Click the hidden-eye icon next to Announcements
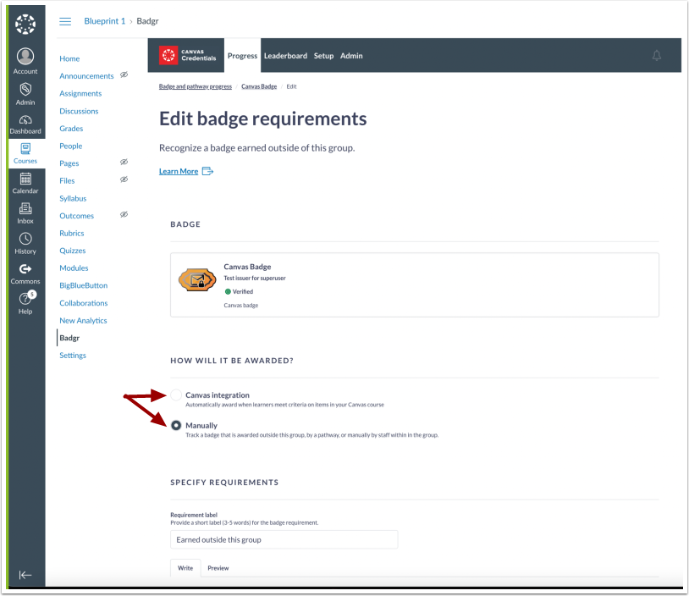 click(124, 74)
